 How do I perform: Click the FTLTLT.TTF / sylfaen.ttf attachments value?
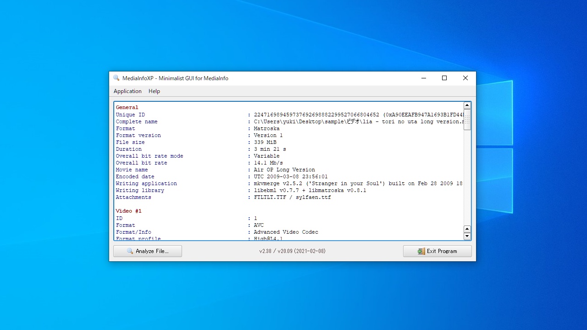coord(293,197)
